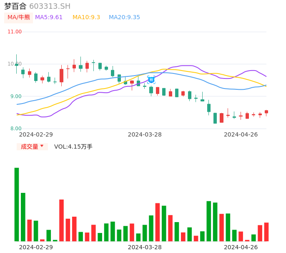Click the stock code 603313.SH
The image size is (286, 253).
(x=50, y=6)
